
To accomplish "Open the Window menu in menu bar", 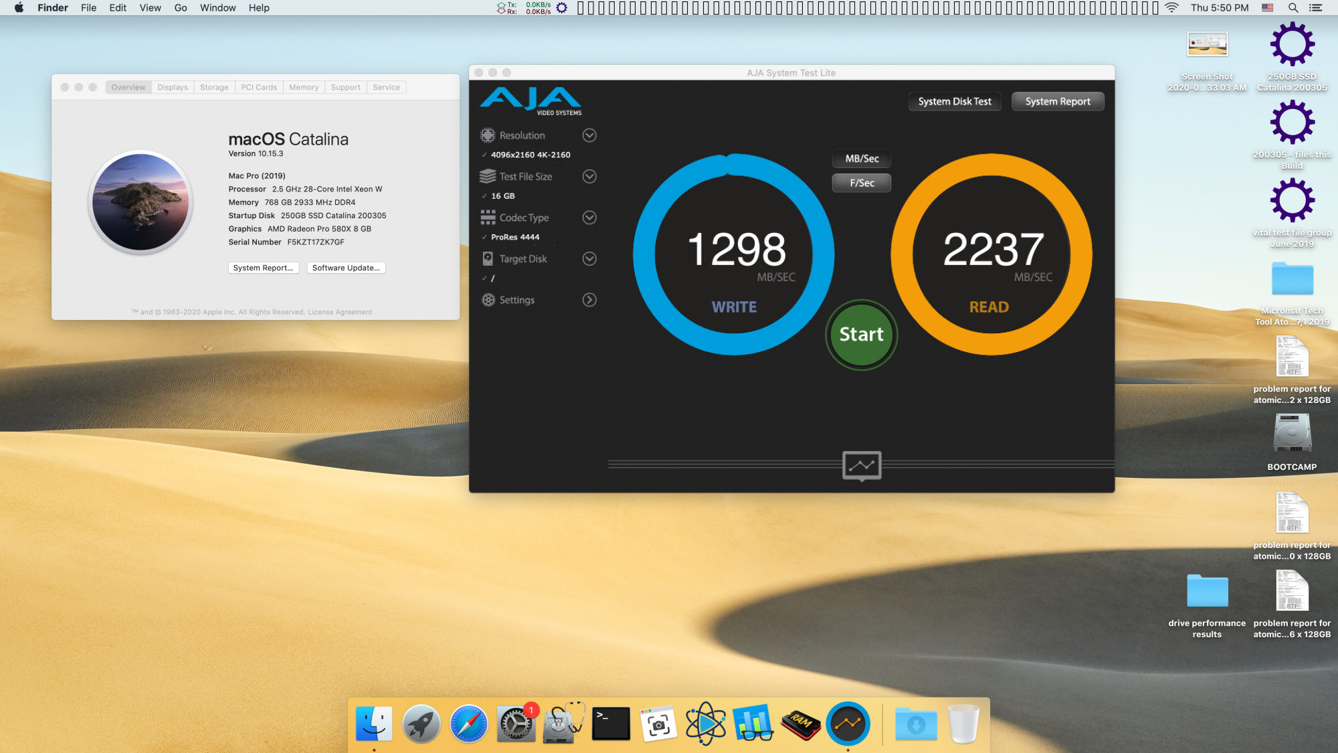I will (x=217, y=8).
